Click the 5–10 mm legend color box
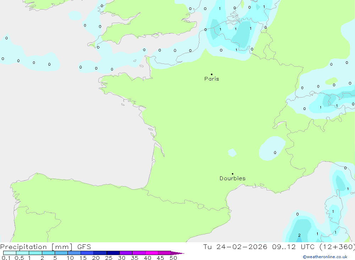355x260 pixels. coord(61,253)
